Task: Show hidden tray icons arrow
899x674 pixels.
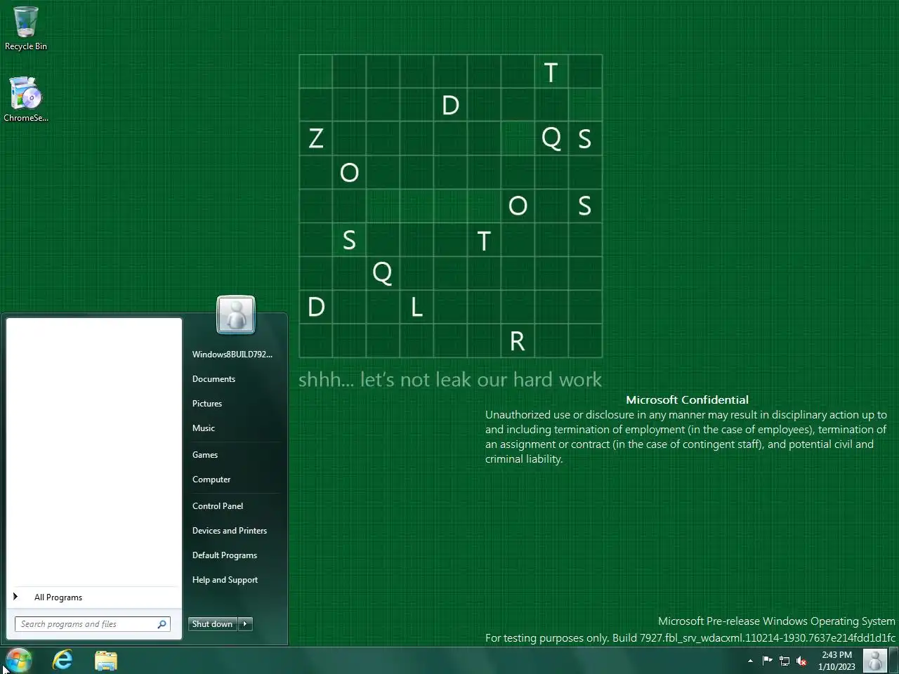Action: coord(750,661)
